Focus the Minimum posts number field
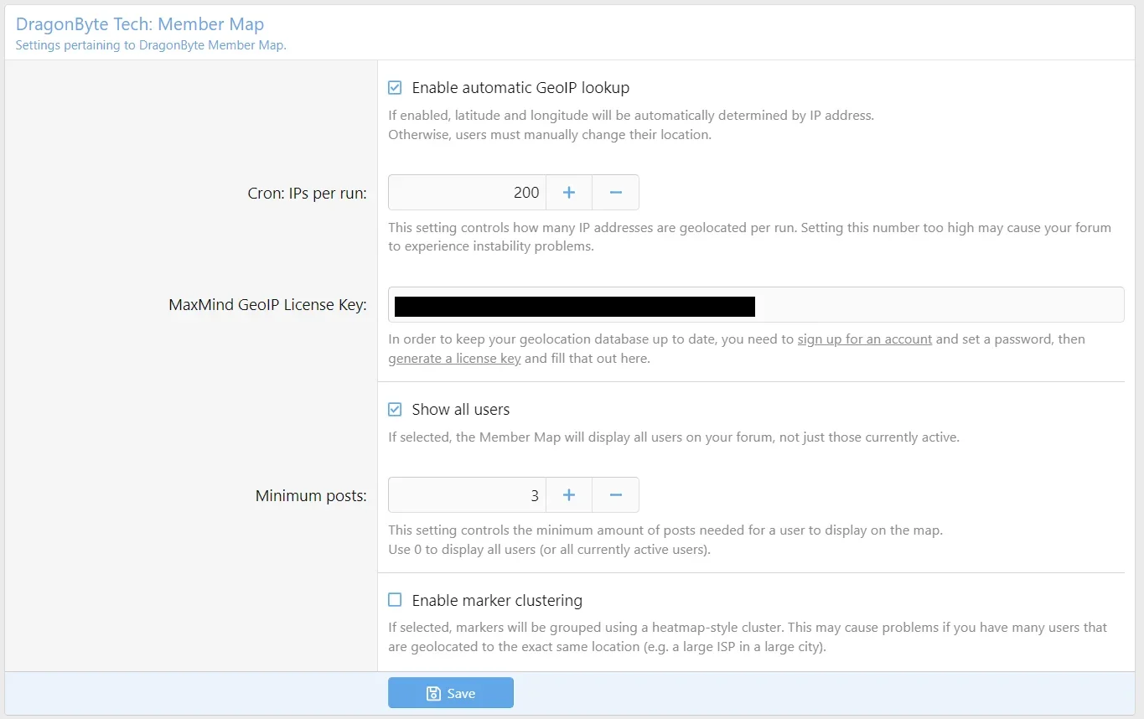The width and height of the screenshot is (1144, 719). tap(467, 494)
